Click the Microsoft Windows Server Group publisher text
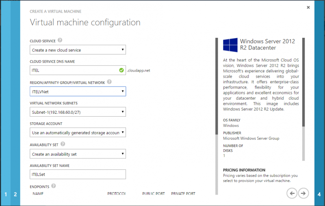This screenshot has width=325, height=206. [251, 138]
